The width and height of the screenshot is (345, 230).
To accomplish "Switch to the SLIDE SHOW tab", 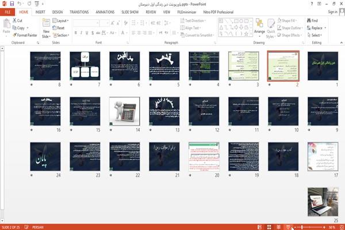I will tap(130, 12).
